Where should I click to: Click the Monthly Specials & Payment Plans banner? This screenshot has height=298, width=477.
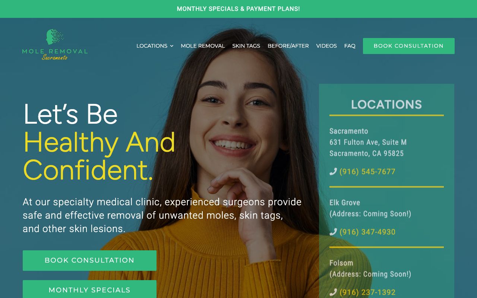[x=238, y=9]
